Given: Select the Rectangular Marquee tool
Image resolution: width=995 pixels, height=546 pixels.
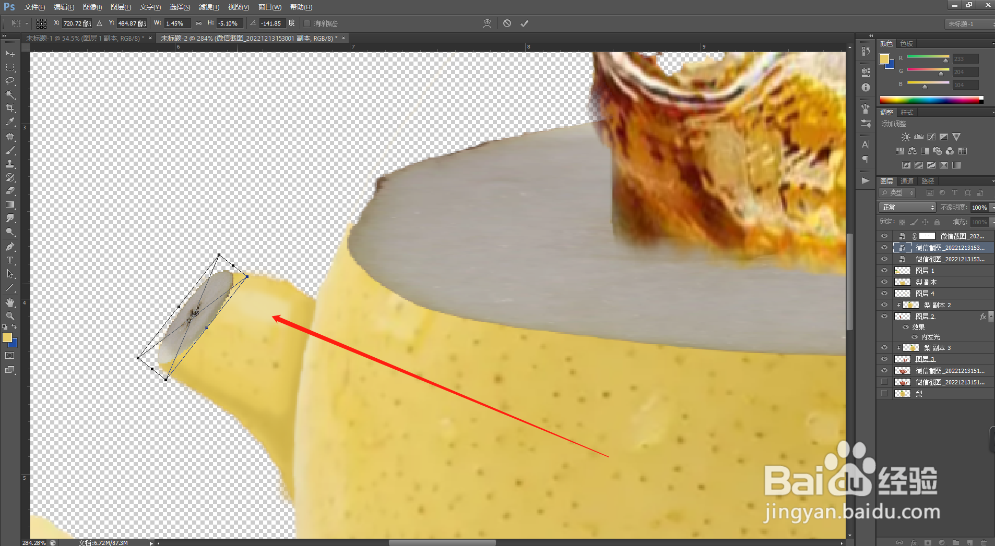Looking at the screenshot, I should [x=10, y=67].
